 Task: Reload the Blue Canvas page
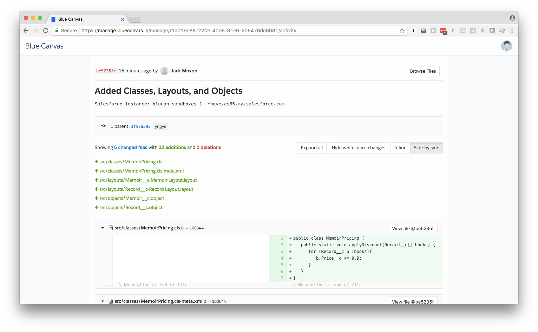46,31
